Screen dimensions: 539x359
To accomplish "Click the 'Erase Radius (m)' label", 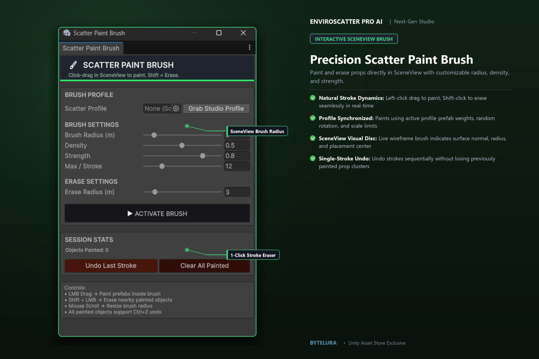I will tap(89, 192).
